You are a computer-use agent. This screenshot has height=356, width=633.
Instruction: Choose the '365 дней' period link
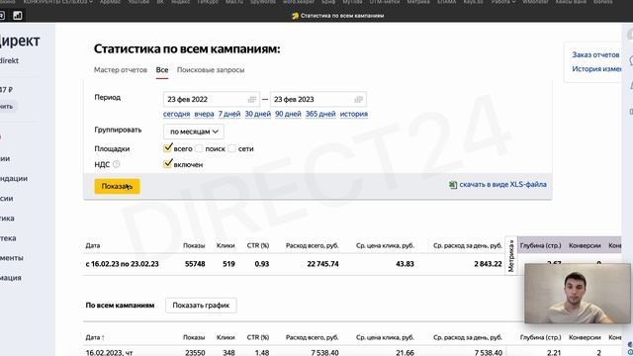point(320,114)
